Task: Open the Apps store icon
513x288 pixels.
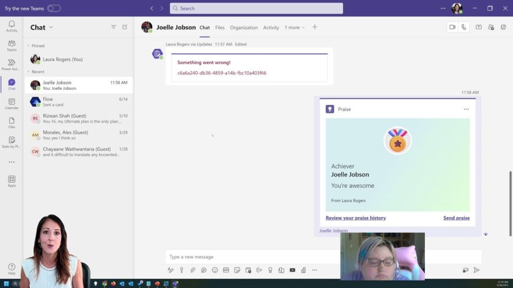Action: point(12,181)
